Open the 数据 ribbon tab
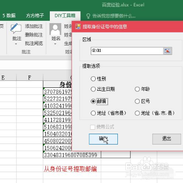This screenshot has width=183, height=183. [9, 16]
